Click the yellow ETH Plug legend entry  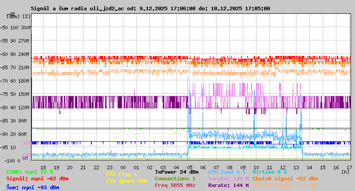(122, 174)
